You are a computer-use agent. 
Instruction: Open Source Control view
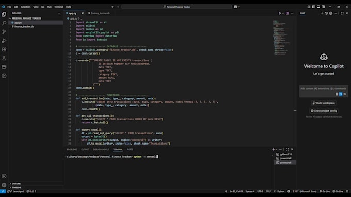[x=4, y=32]
